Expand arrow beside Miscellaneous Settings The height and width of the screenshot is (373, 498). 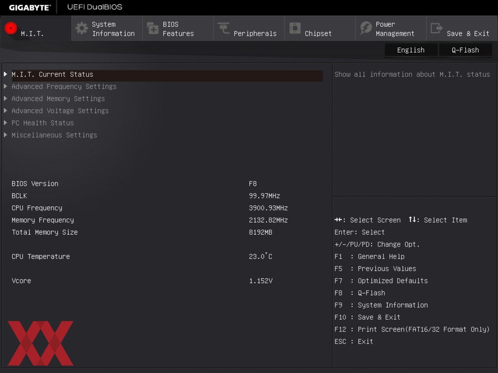5,135
